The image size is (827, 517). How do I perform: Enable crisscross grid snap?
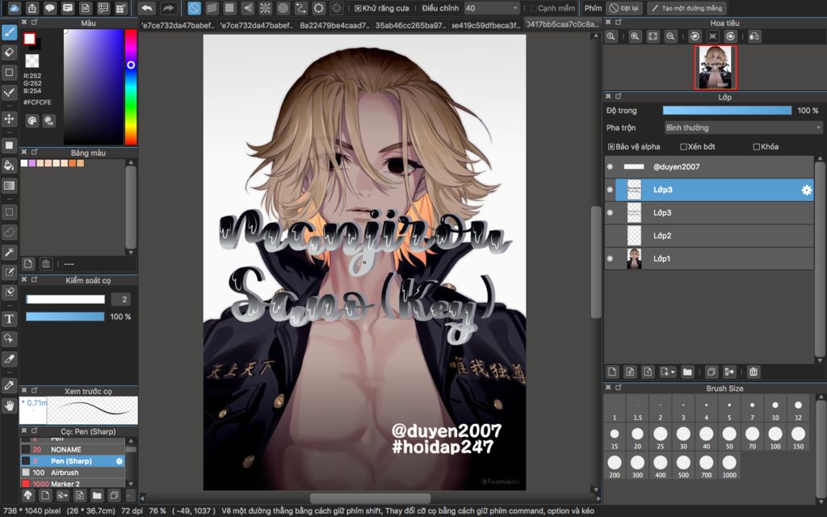click(x=229, y=8)
